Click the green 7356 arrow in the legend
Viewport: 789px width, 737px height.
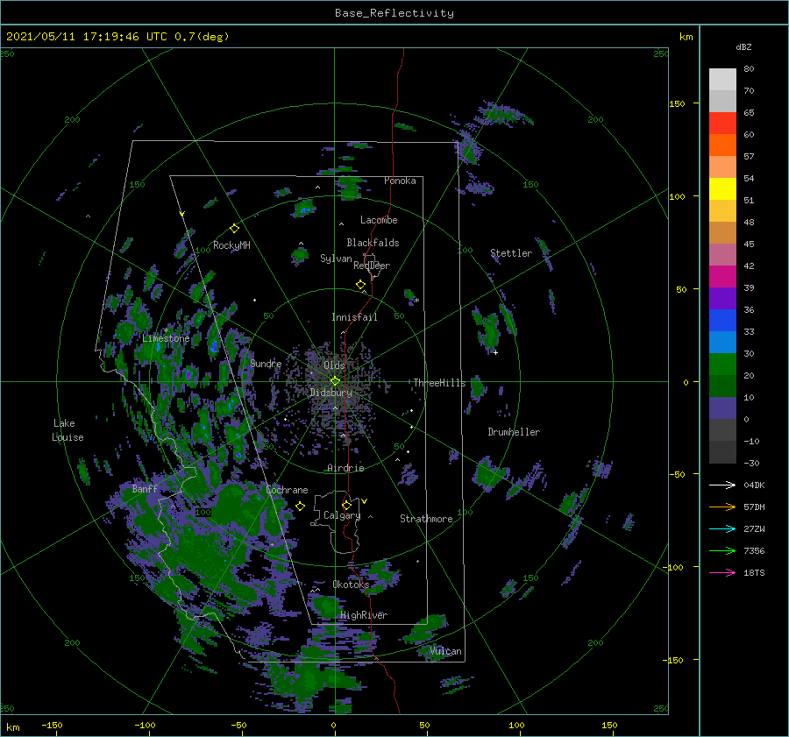[x=722, y=551]
